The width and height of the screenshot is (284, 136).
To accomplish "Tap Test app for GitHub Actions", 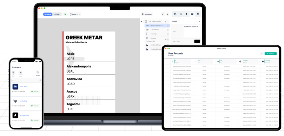I will pos(35,120).
